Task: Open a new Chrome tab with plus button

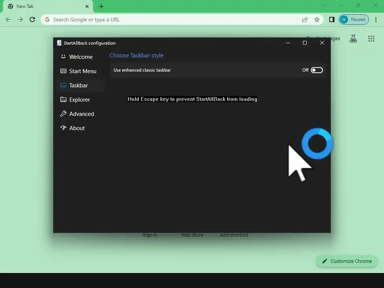Action: click(x=101, y=6)
